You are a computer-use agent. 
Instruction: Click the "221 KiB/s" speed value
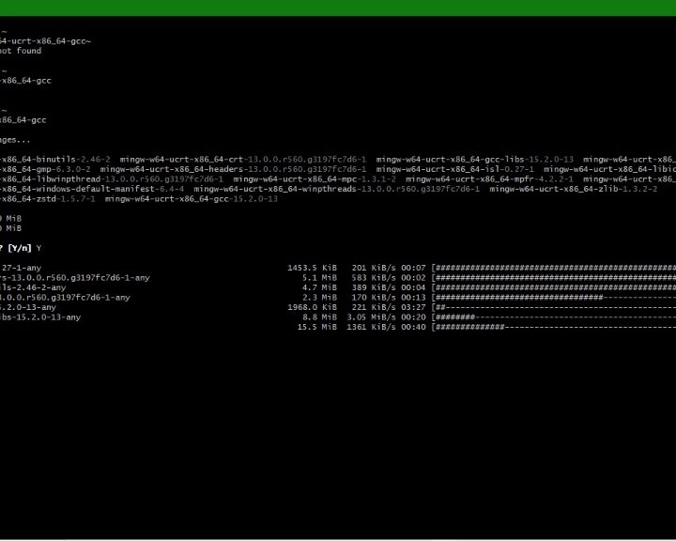point(374,308)
